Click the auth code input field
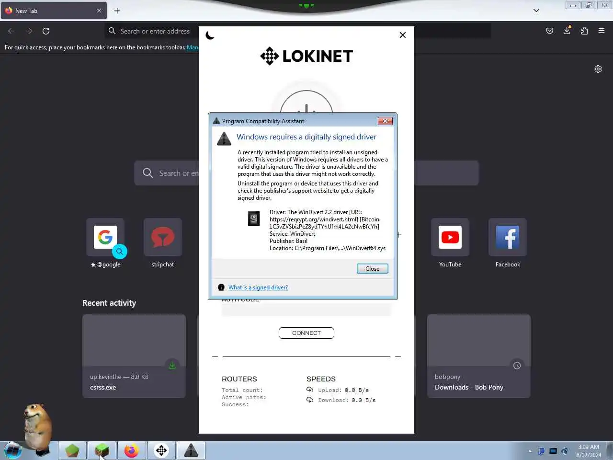The image size is (613, 460). (306, 310)
